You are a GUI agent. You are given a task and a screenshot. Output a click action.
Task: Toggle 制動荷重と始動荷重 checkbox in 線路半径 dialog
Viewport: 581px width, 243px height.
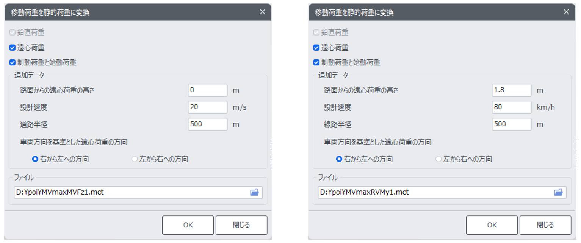pyautogui.click(x=316, y=62)
